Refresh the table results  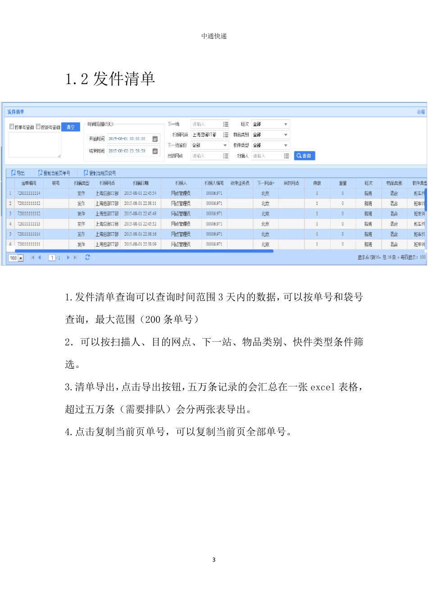[87, 257]
